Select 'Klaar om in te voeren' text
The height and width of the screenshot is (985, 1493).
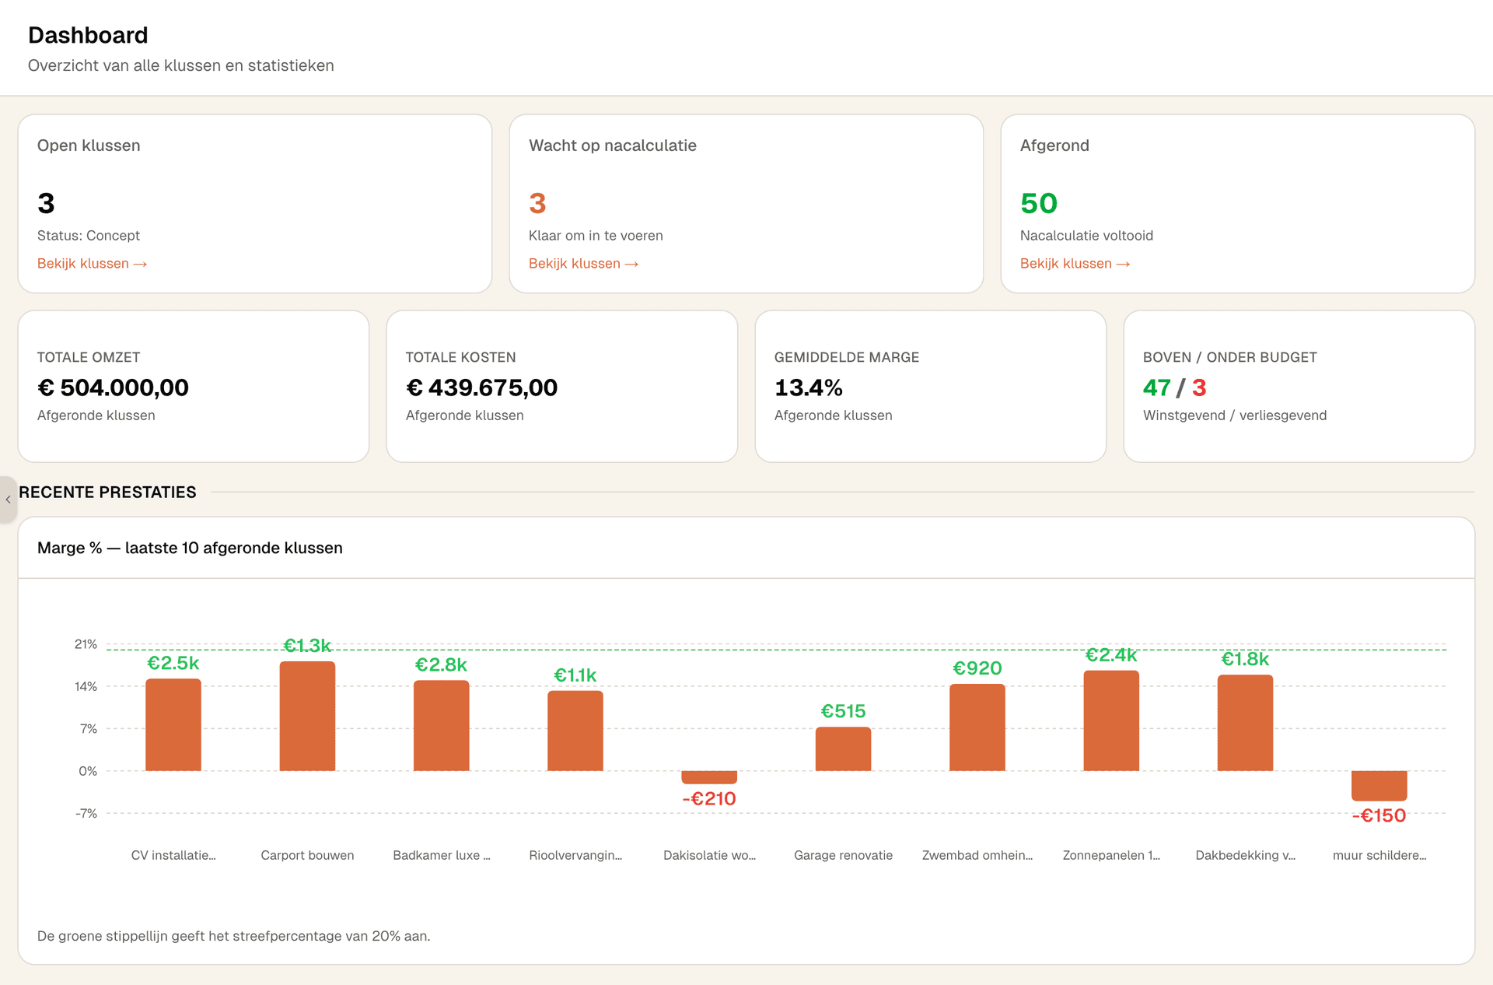point(596,236)
